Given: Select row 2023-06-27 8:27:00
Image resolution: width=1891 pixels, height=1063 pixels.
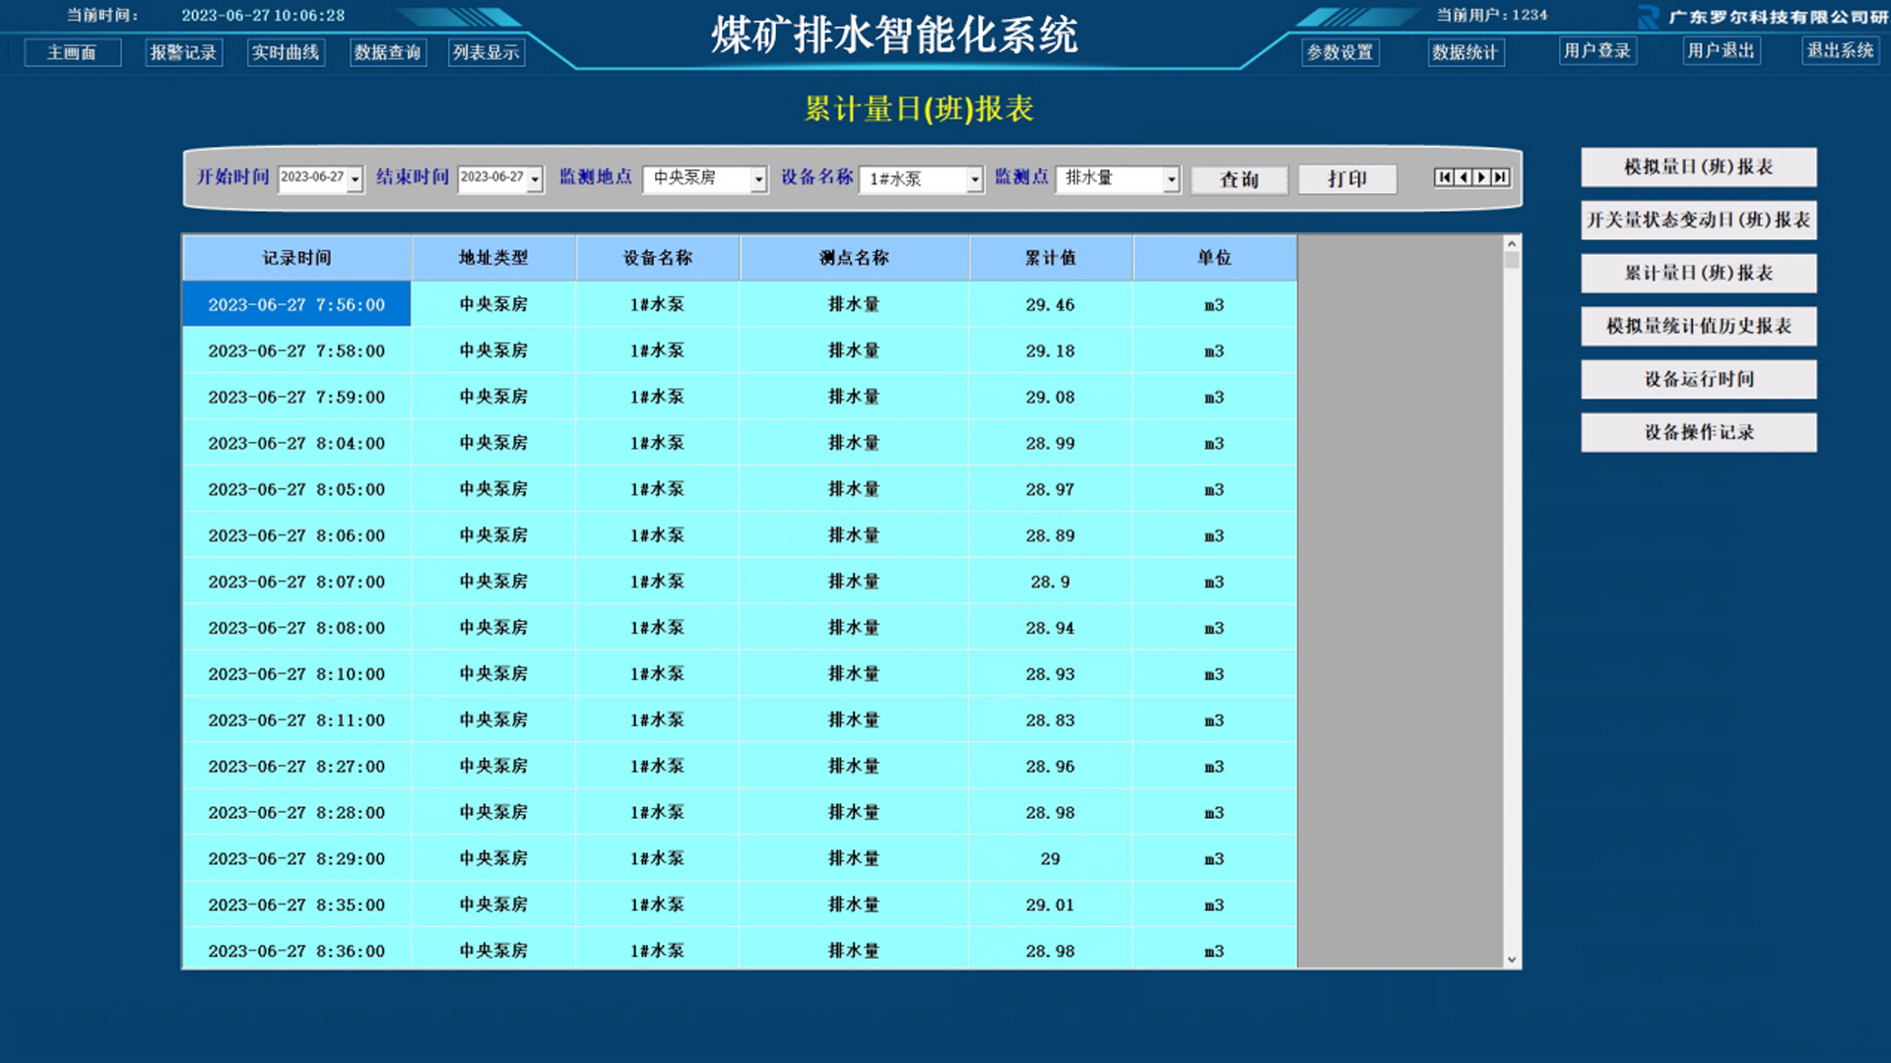Looking at the screenshot, I should (x=740, y=767).
